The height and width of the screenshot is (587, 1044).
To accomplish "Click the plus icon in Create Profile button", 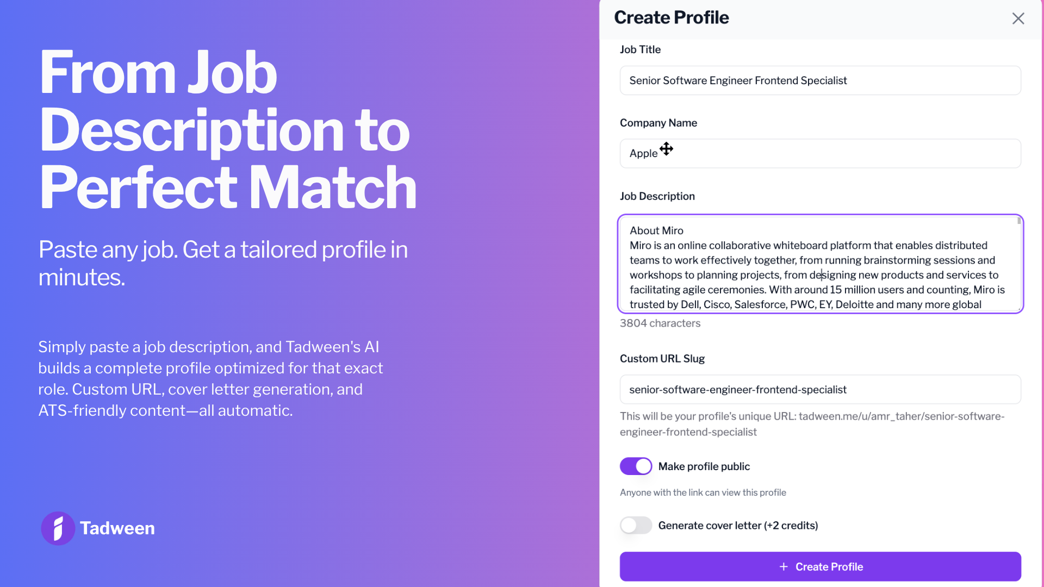I will coord(784,567).
